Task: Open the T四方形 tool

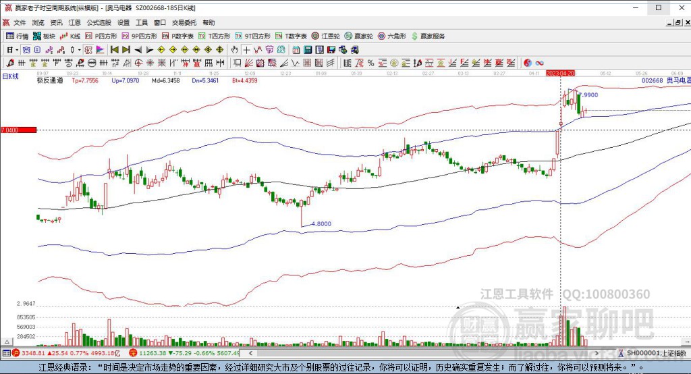Action: [x=214, y=36]
